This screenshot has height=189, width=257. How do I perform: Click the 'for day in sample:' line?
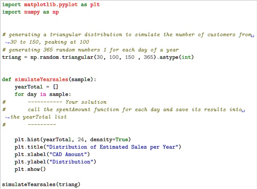42,94
